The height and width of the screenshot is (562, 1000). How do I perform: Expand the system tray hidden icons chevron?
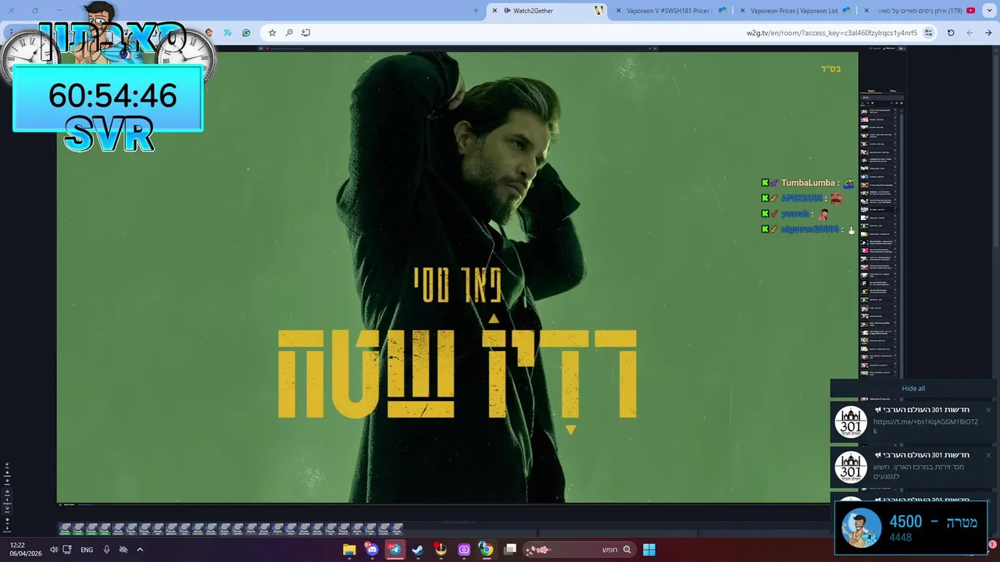pos(140,550)
